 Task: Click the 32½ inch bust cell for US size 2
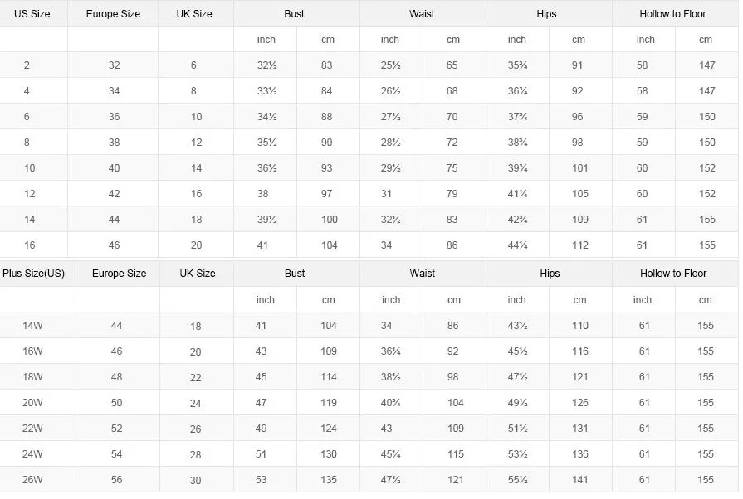tap(266, 65)
